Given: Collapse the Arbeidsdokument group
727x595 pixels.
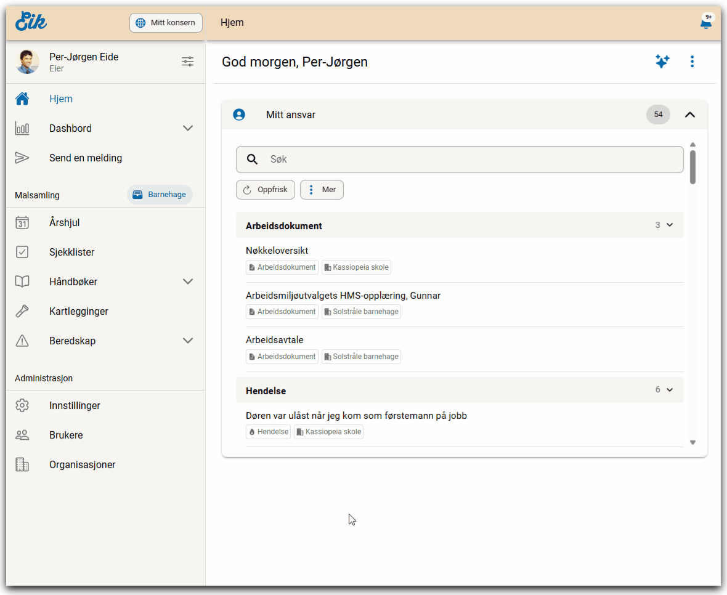Looking at the screenshot, I should pos(670,225).
